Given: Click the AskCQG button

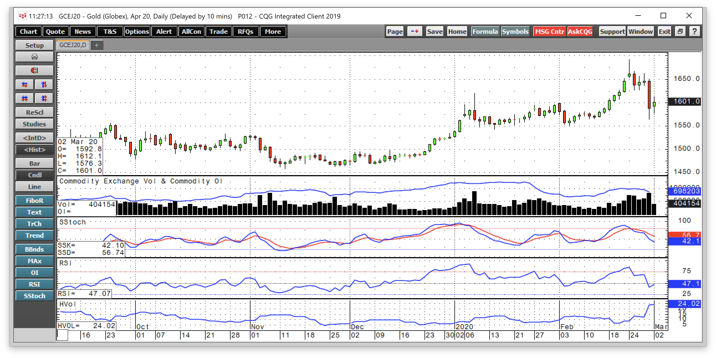Looking at the screenshot, I should pyautogui.click(x=580, y=31).
